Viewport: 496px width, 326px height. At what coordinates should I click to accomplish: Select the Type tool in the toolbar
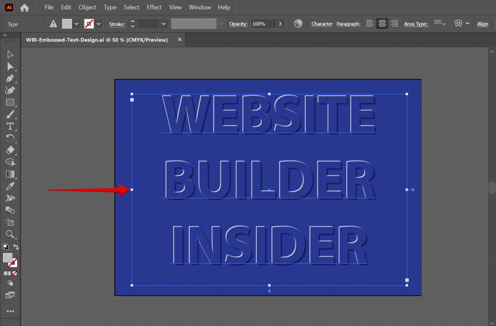tap(11, 126)
